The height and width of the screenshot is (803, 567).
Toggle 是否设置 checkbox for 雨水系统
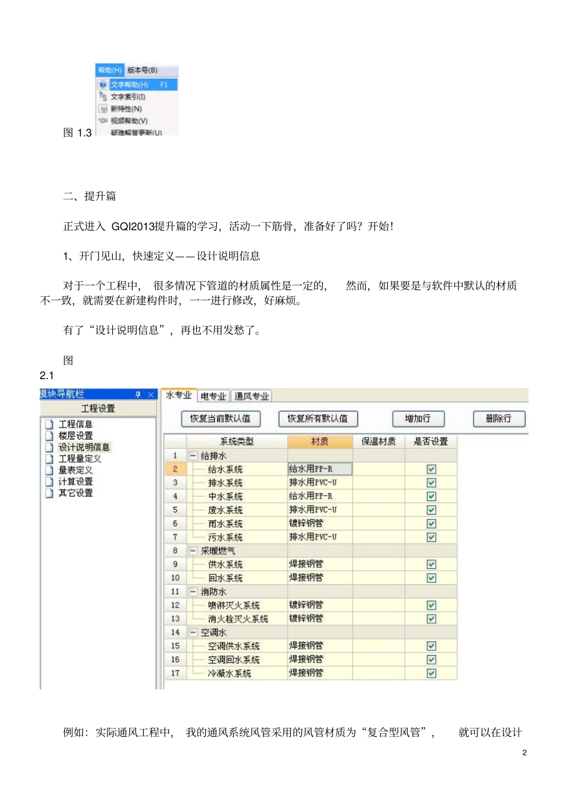pos(432,524)
